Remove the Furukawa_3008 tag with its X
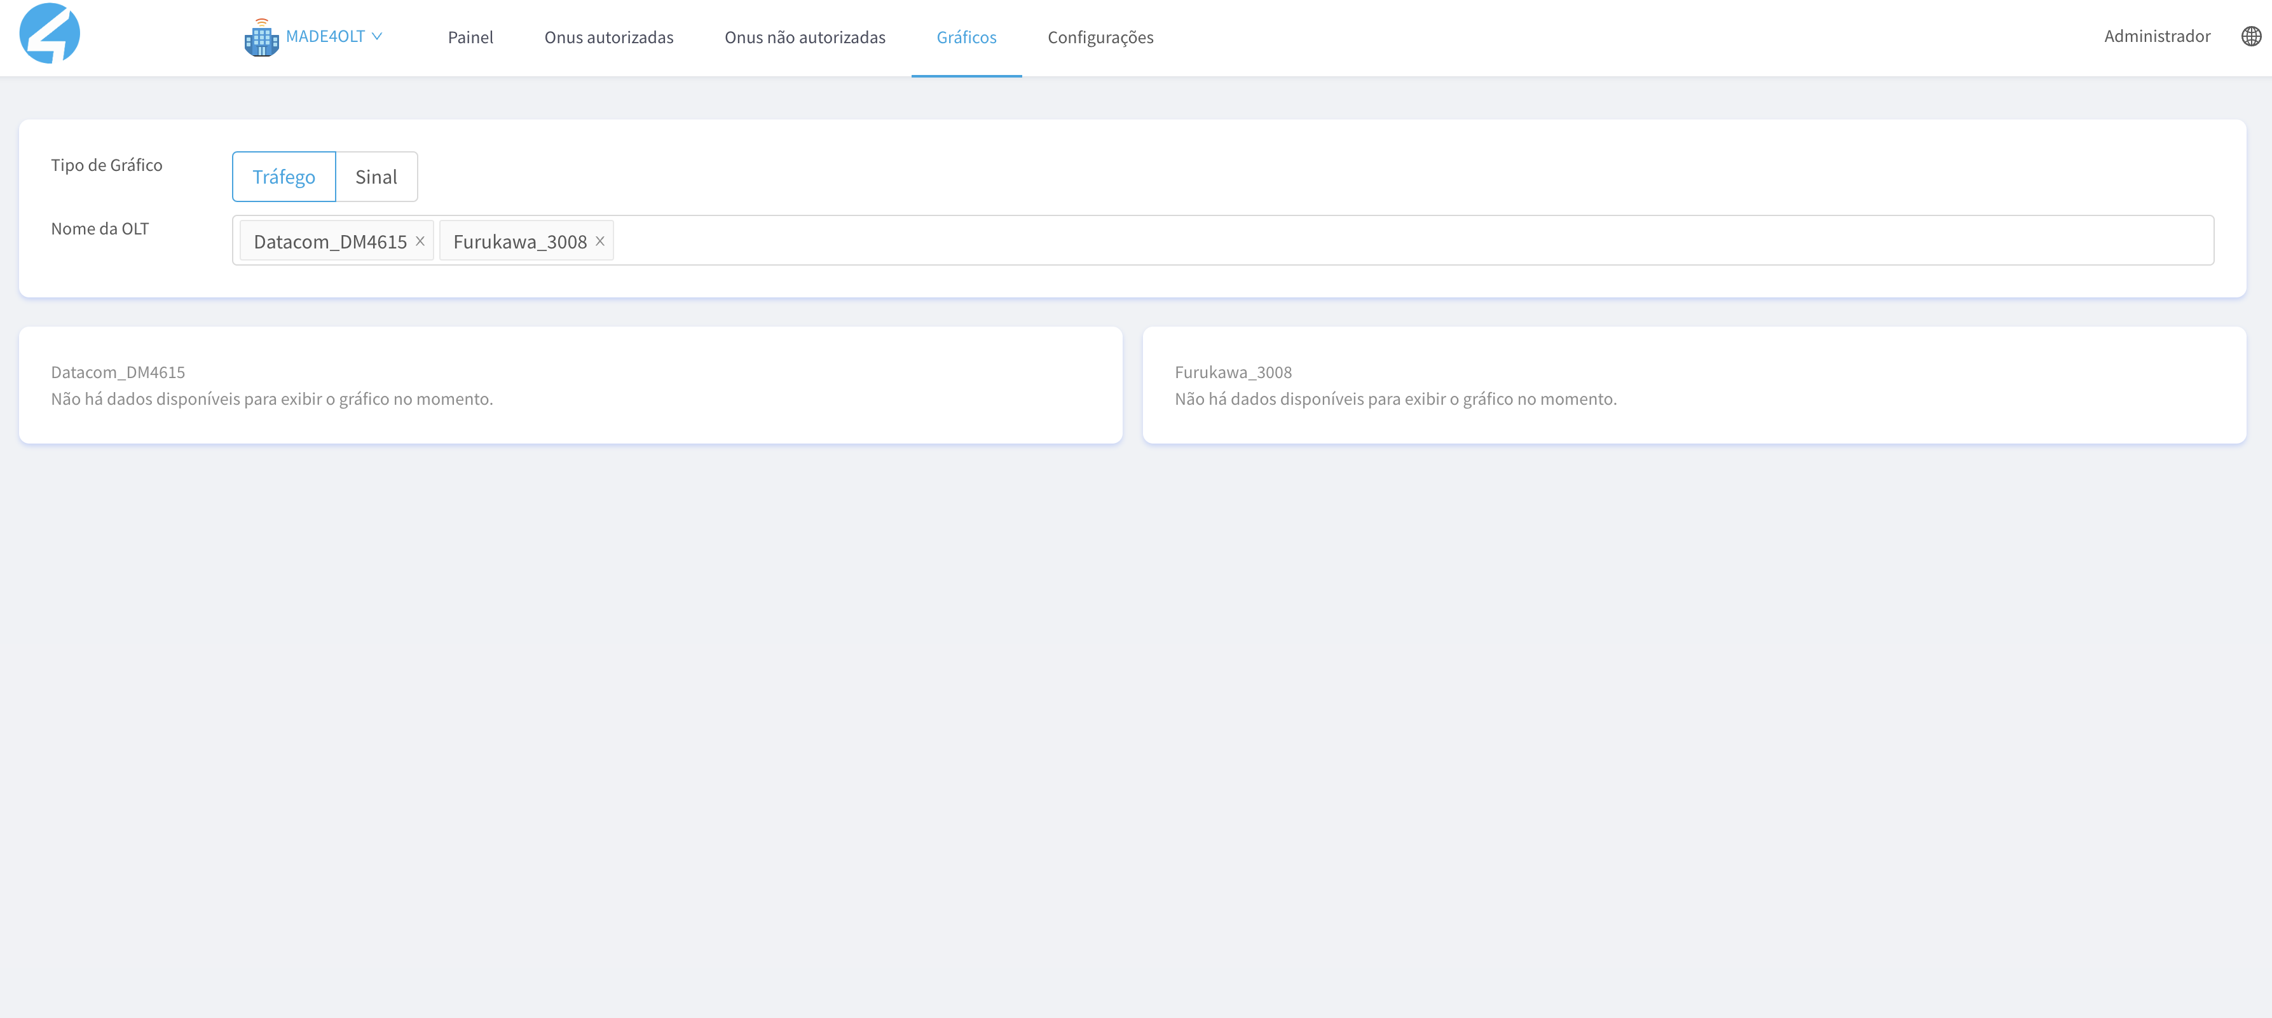Viewport: 2272px width, 1018px height. point(599,241)
